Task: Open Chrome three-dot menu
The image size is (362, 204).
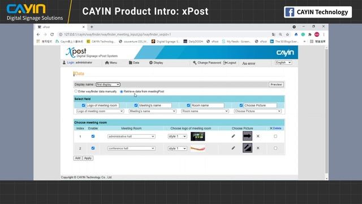Action: coord(324,35)
